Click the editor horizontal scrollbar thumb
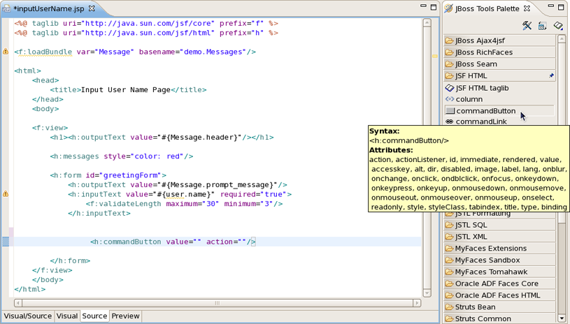 [218, 302]
